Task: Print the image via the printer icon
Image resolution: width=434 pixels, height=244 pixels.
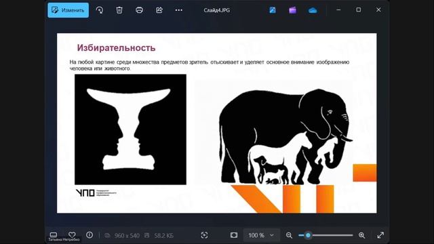Action: coord(139,10)
